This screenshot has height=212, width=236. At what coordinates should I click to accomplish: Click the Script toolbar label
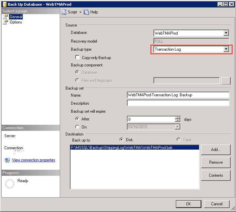pos(73,12)
